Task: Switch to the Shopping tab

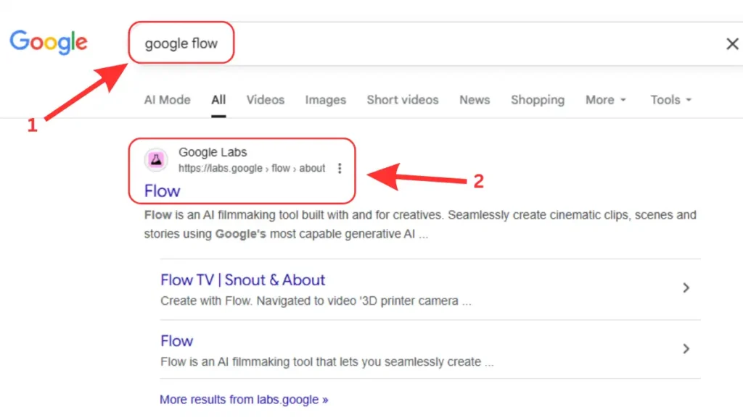Action: [538, 100]
